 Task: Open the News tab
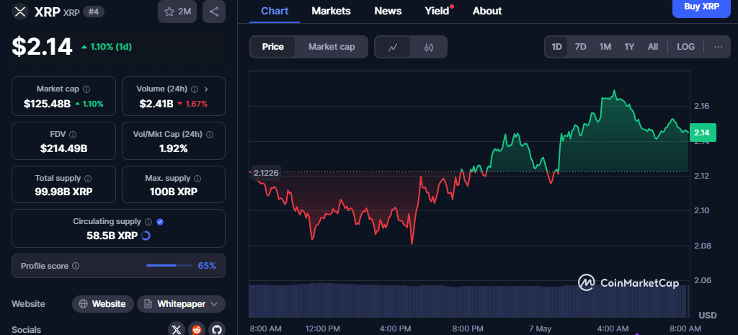pyautogui.click(x=388, y=11)
